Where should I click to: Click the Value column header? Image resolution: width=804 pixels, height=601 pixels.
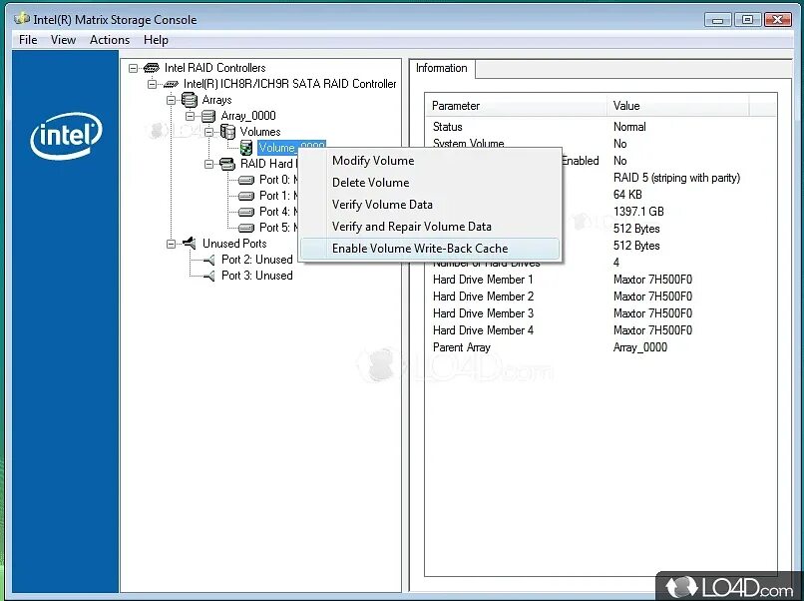point(677,106)
